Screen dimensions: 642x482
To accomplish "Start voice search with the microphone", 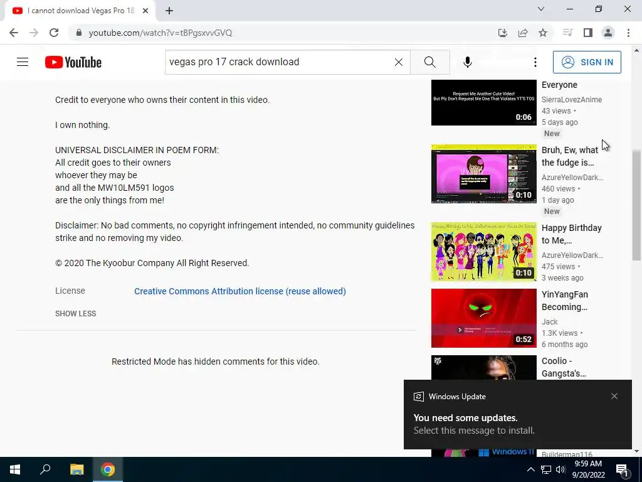I will 468,62.
